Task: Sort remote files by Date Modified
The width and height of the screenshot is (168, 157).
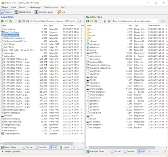Action: (x=156, y=26)
